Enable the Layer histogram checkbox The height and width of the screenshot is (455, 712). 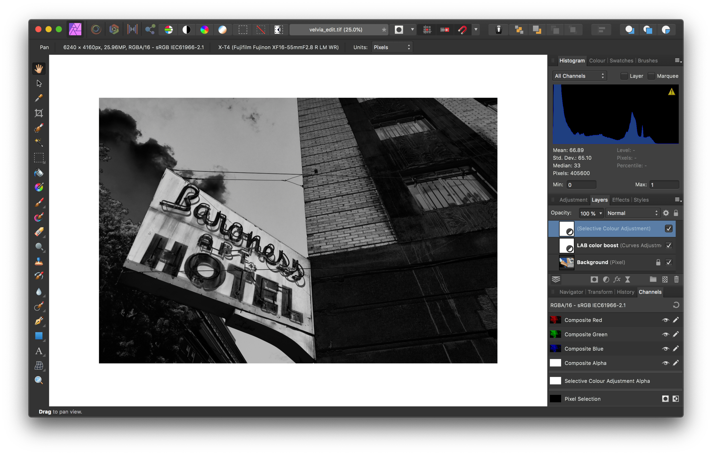click(x=624, y=76)
